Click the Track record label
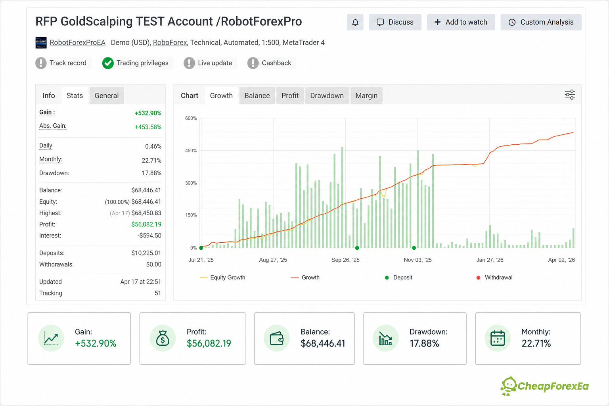The image size is (609, 406). click(68, 63)
